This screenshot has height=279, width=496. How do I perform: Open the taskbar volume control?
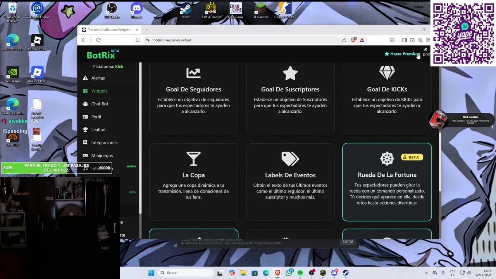tap(469, 273)
